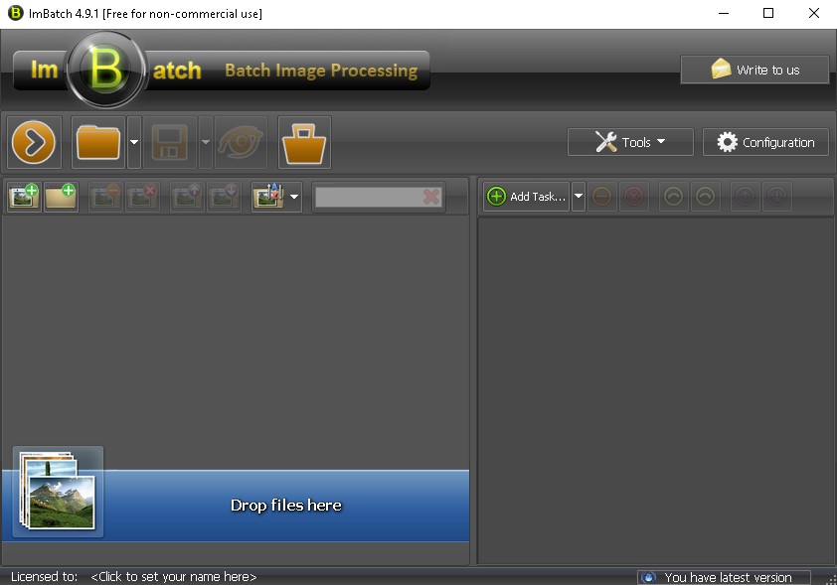This screenshot has height=585, width=837.
Task: Open the Tools menu
Action: [630, 142]
